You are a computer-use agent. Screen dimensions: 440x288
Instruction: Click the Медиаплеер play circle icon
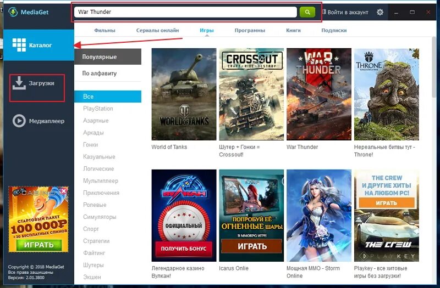pos(19,121)
